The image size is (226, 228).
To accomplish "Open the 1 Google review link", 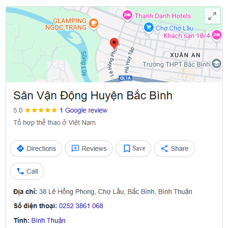I will 83,110.
